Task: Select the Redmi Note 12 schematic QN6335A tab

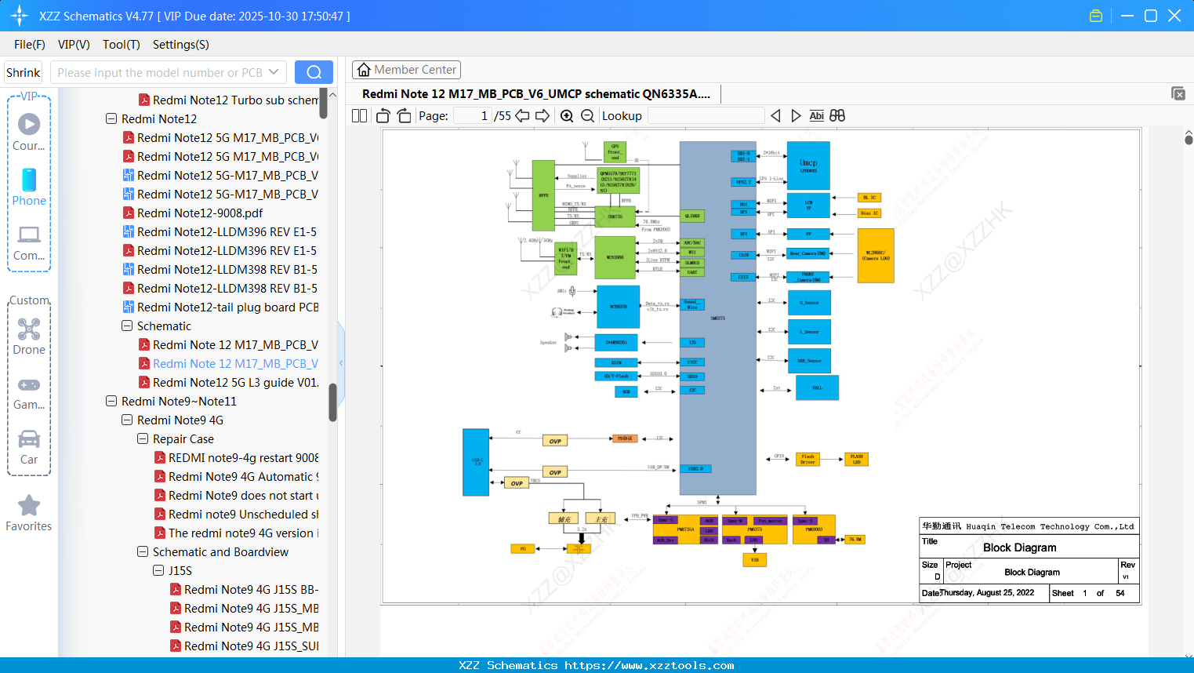Action: click(536, 94)
